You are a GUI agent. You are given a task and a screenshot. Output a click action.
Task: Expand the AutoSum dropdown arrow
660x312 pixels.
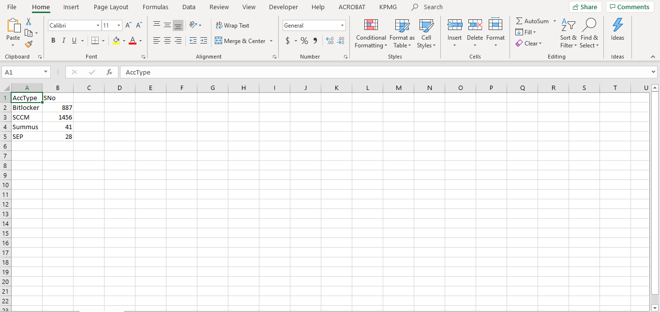coord(555,21)
